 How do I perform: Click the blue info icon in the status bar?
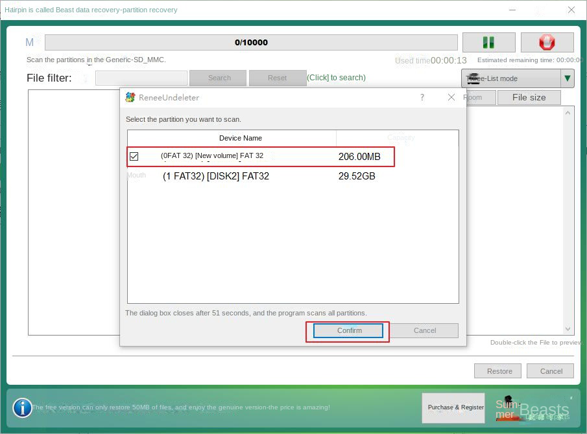tap(22, 408)
